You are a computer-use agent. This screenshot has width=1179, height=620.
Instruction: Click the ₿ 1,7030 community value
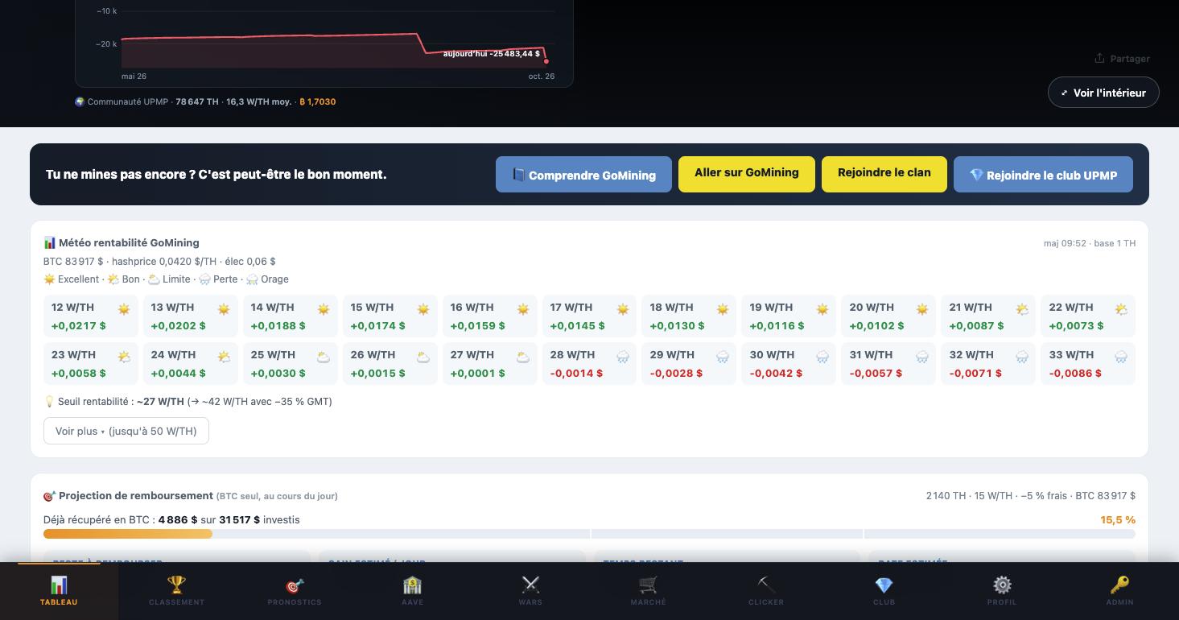tap(318, 101)
